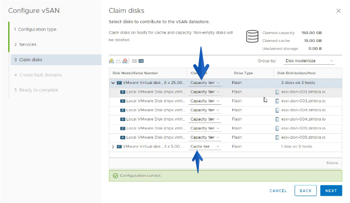The height and width of the screenshot is (203, 350).
Task: Select step 3 Claim disks
Action: pos(56,60)
